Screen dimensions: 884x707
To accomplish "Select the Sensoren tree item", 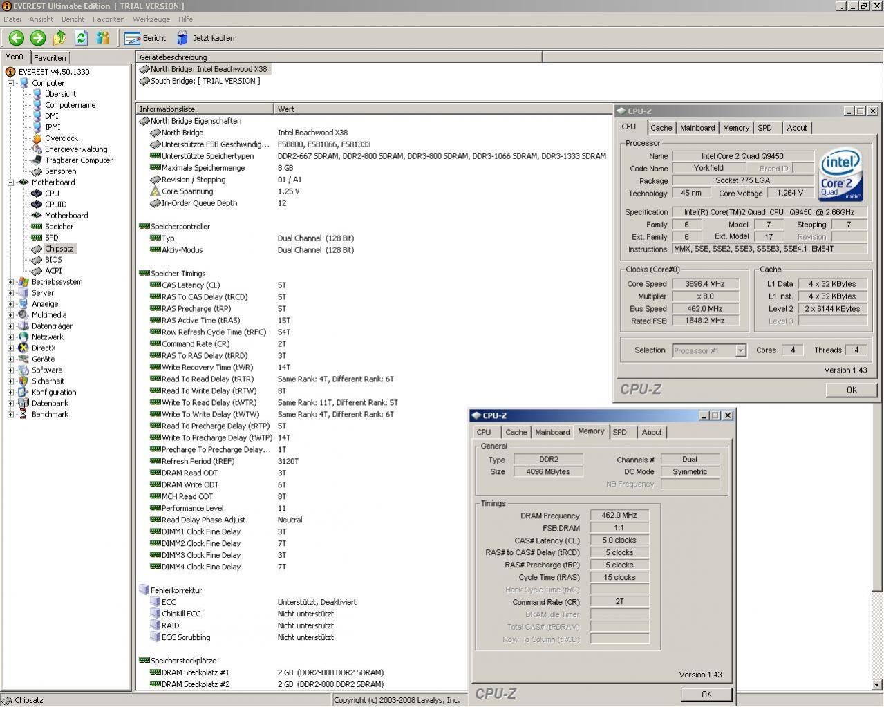I will (60, 171).
